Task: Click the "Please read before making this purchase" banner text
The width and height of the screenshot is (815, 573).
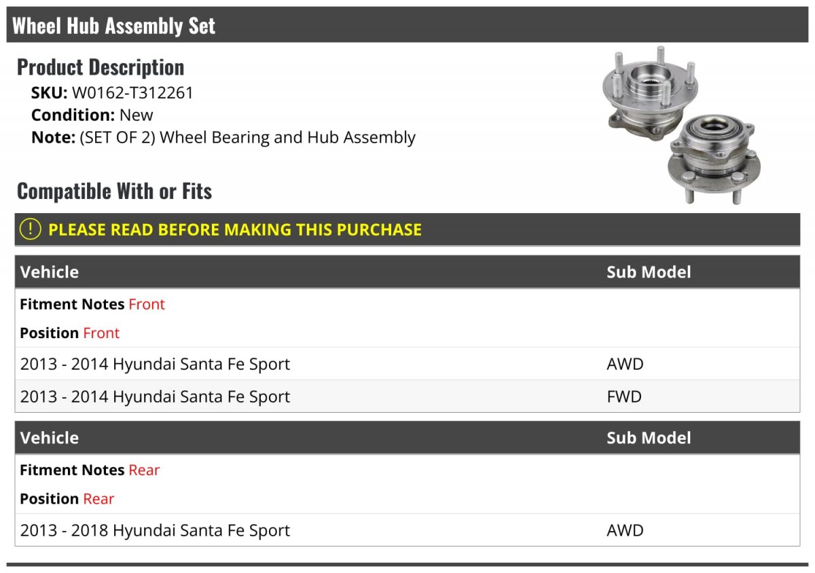Action: click(x=235, y=230)
